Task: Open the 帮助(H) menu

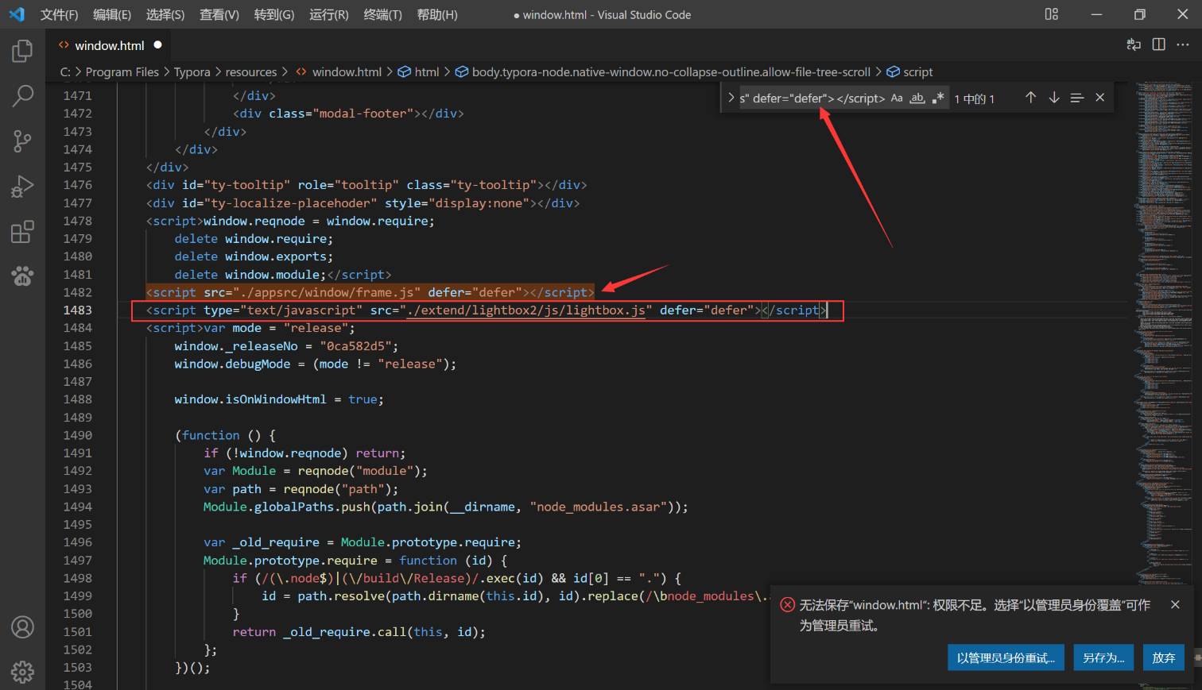Action: click(x=437, y=14)
